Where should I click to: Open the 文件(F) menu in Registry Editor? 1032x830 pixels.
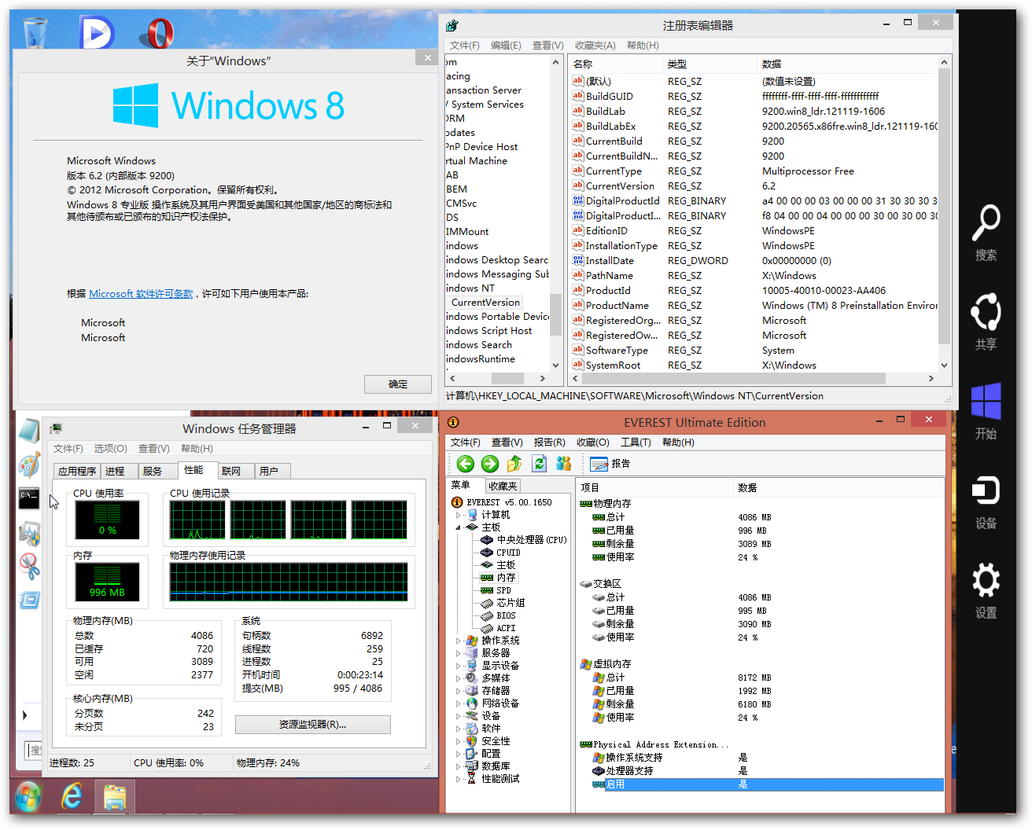point(464,46)
